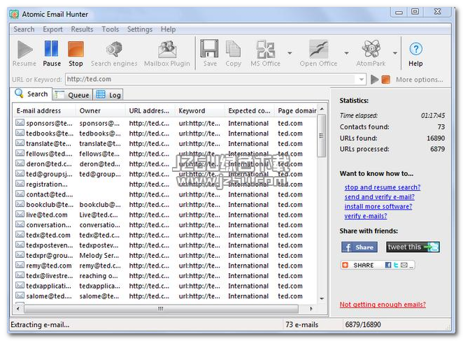
Task: Click More options... link
Action: tap(420, 80)
